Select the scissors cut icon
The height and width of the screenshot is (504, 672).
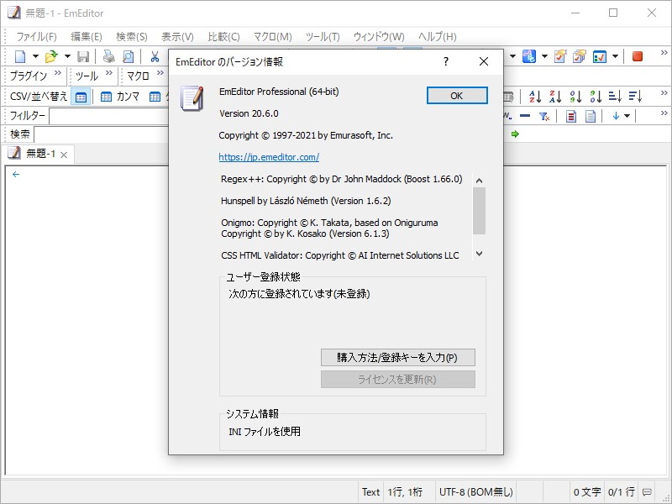155,56
